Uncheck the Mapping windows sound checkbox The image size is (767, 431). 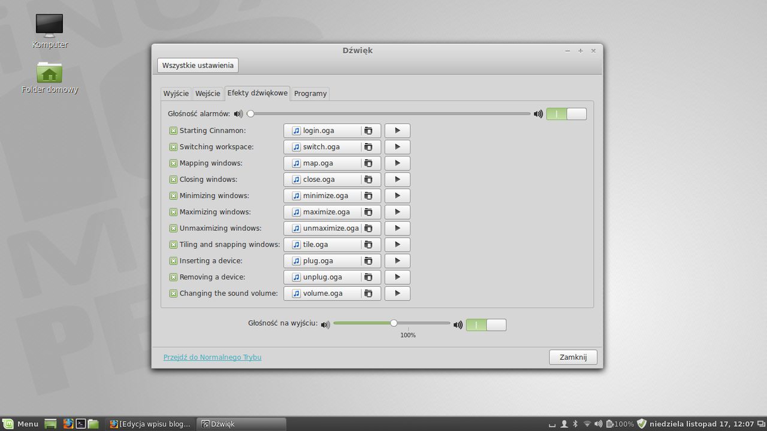[173, 163]
